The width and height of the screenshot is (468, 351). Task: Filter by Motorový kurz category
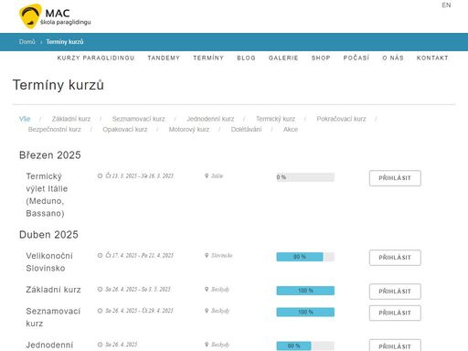[x=189, y=130]
